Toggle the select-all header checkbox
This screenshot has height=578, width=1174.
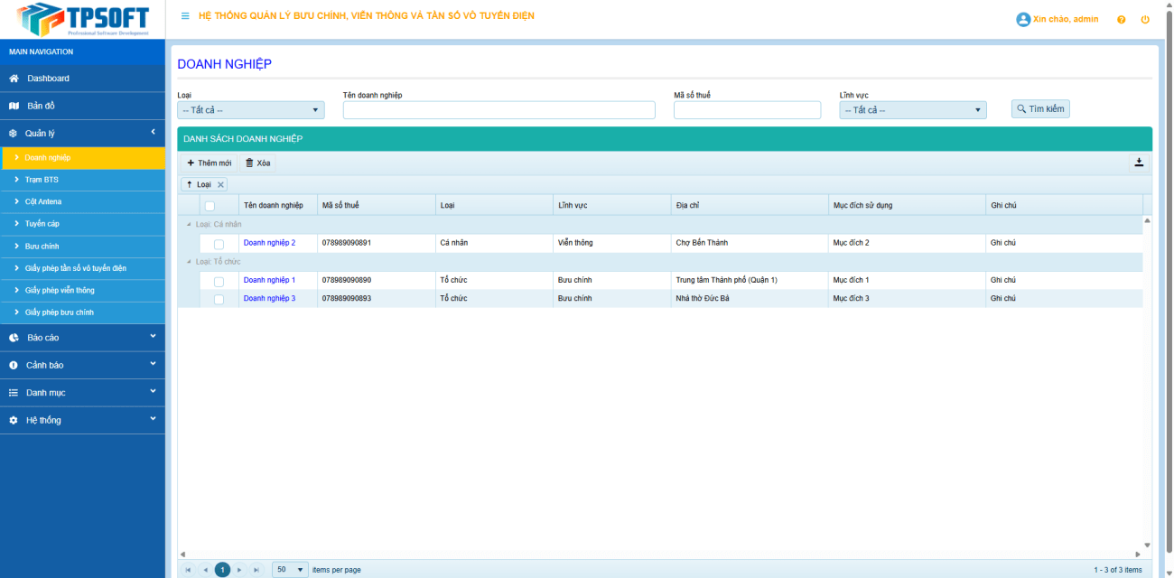click(210, 206)
